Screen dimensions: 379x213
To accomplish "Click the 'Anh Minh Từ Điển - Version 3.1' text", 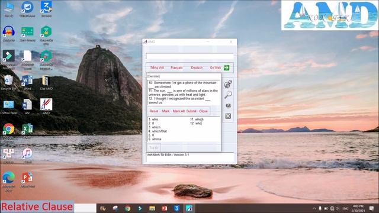I will pos(168,155).
